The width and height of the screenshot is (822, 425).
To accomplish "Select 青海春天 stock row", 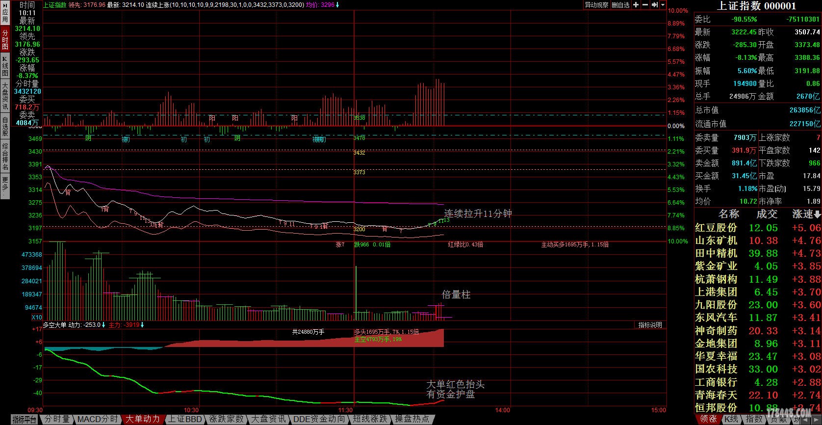I will 758,395.
